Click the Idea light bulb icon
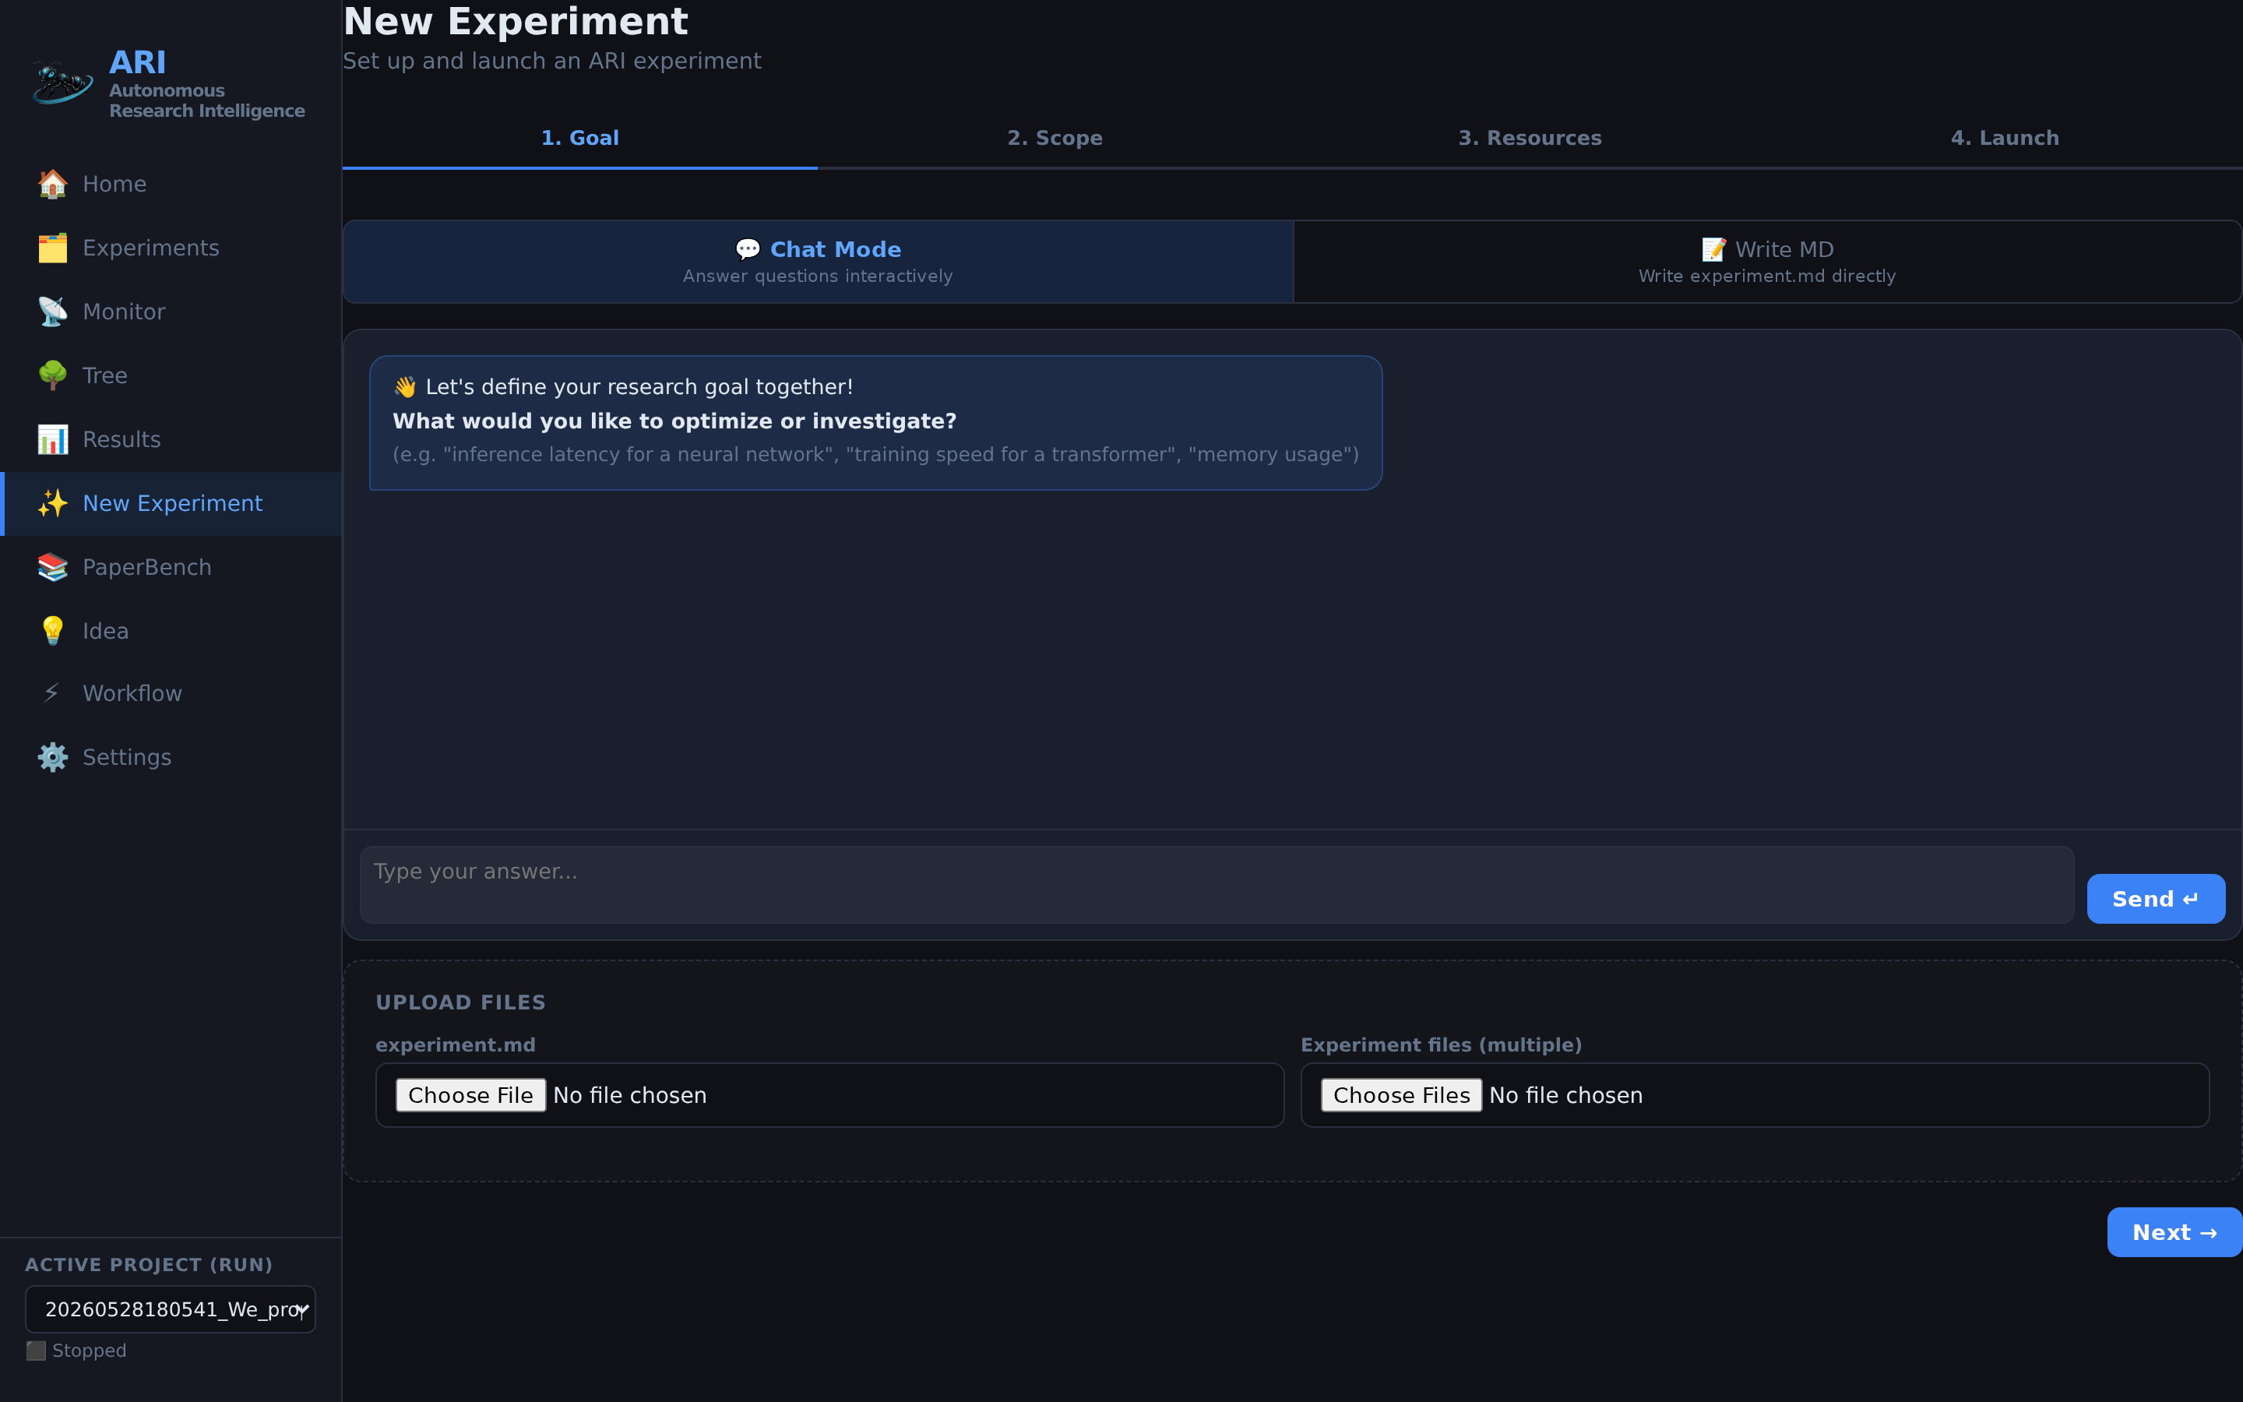The height and width of the screenshot is (1402, 2243). (53, 632)
